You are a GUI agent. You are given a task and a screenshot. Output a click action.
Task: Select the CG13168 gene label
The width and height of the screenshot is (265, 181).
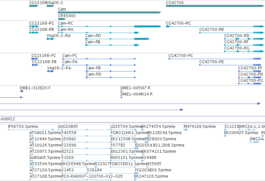38,3
